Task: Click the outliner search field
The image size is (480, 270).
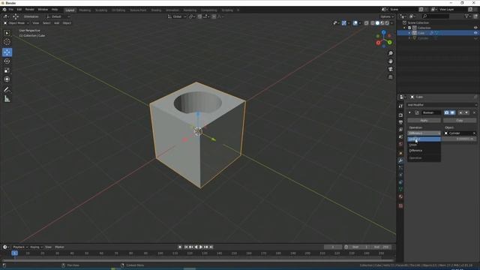Action: click(x=435, y=16)
